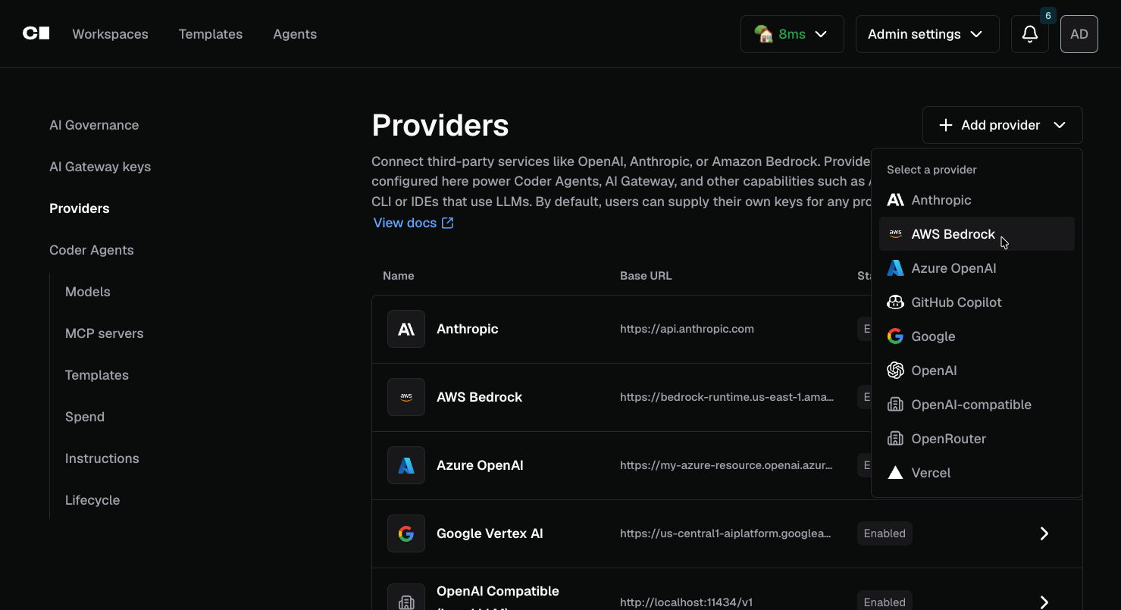The image size is (1121, 610).
Task: Follow the View docs link
Action: (x=413, y=223)
